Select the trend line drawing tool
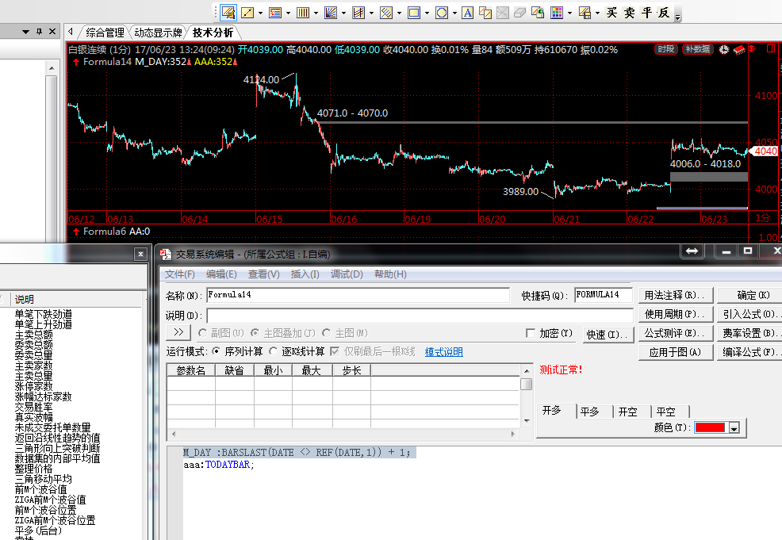The width and height of the screenshot is (782, 540). pyautogui.click(x=247, y=13)
